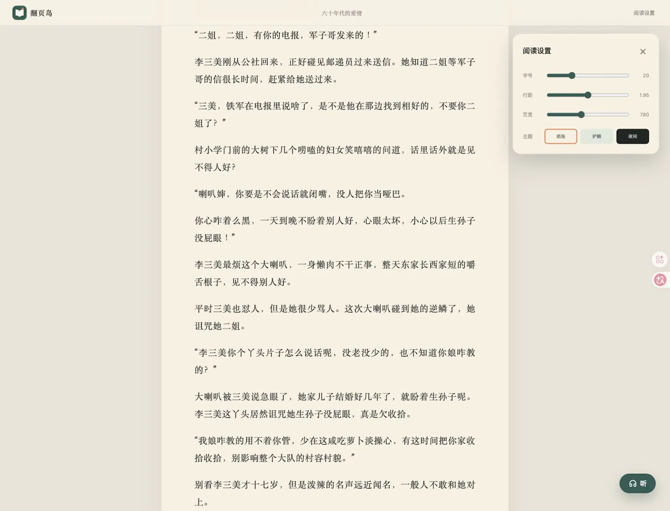Start listening with the 听 button
Viewport: 670px width, 511px height.
[637, 483]
